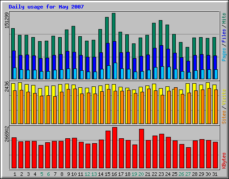
Task: Click the blue files bar for day 22
Action: [x=155, y=58]
